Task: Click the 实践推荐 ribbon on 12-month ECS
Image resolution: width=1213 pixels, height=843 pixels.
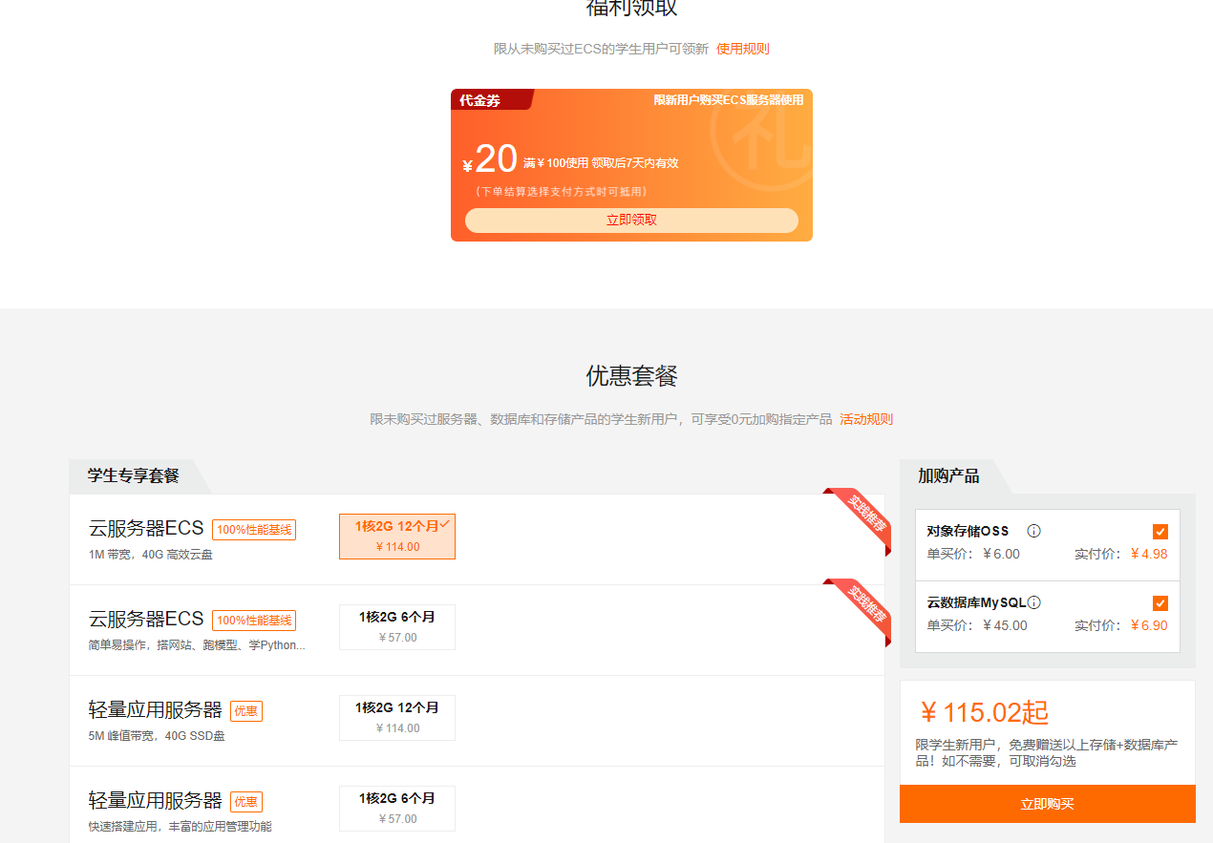Action: pos(862,516)
